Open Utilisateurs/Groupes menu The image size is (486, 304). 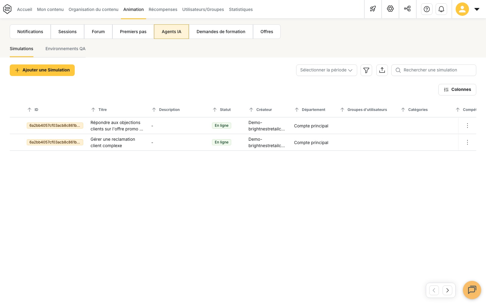tap(203, 9)
